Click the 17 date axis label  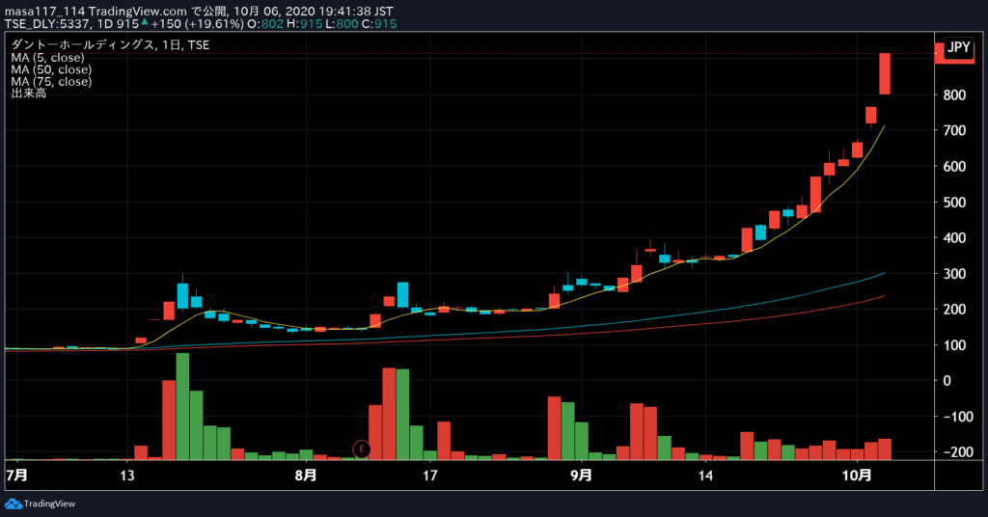[x=429, y=476]
